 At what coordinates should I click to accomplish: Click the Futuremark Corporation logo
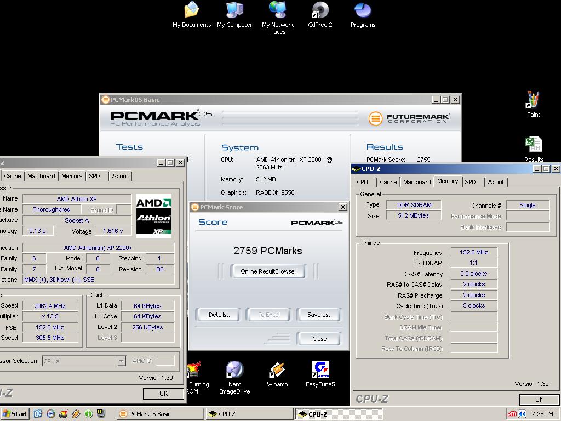click(409, 118)
